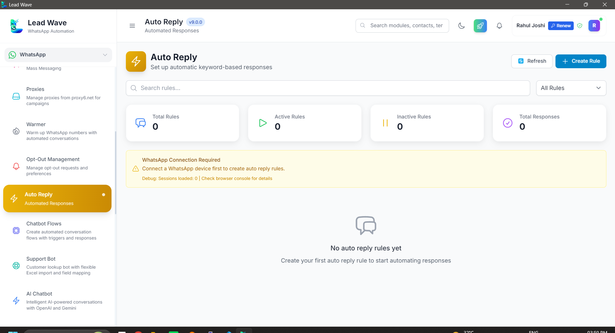Open the All Rules filter dropdown

tap(571, 88)
